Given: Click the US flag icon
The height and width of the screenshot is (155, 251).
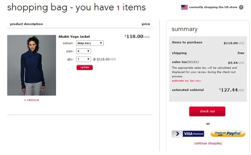Looking at the screenshot, I should (x=184, y=7).
